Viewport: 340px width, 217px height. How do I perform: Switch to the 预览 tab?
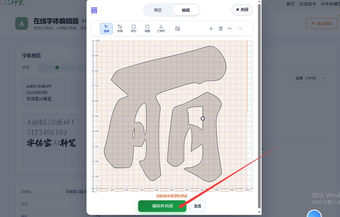click(158, 10)
